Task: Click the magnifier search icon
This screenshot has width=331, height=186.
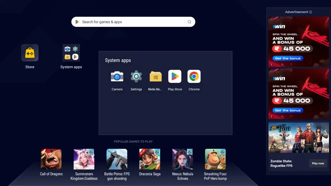Action: (x=189, y=22)
